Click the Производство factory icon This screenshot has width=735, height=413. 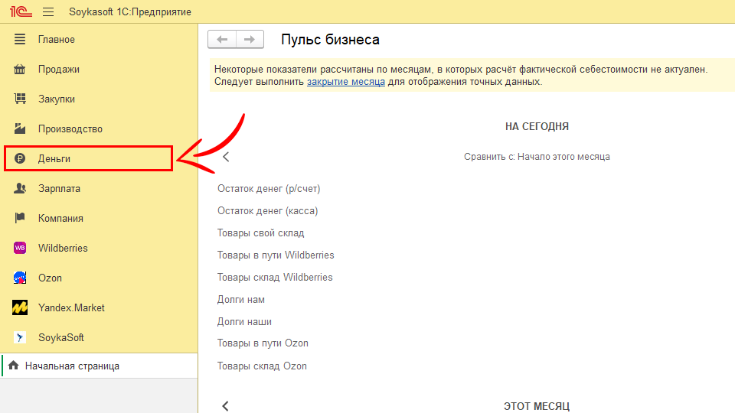(21, 129)
